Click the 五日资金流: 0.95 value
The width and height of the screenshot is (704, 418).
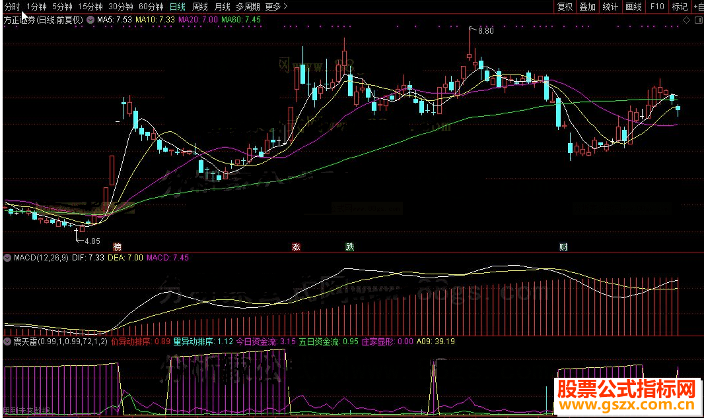[329, 342]
